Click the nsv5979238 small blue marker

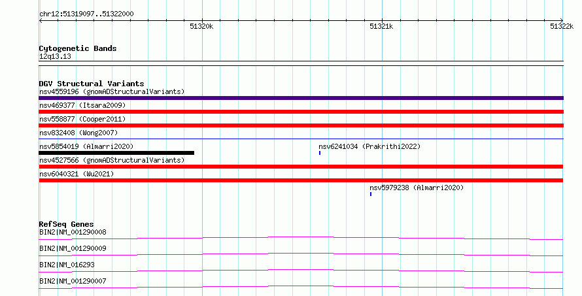(x=370, y=194)
